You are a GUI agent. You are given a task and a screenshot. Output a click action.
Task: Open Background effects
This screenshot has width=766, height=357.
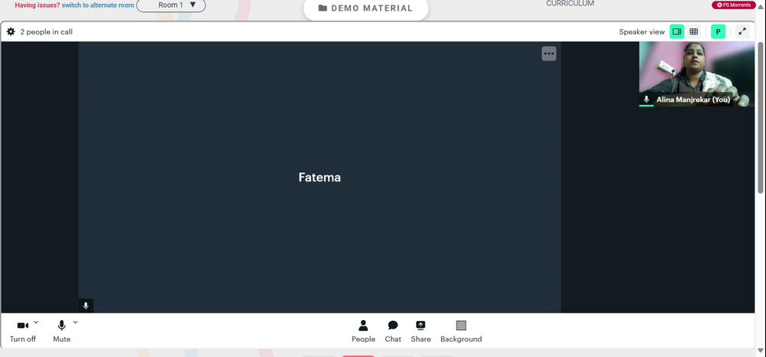point(461,332)
